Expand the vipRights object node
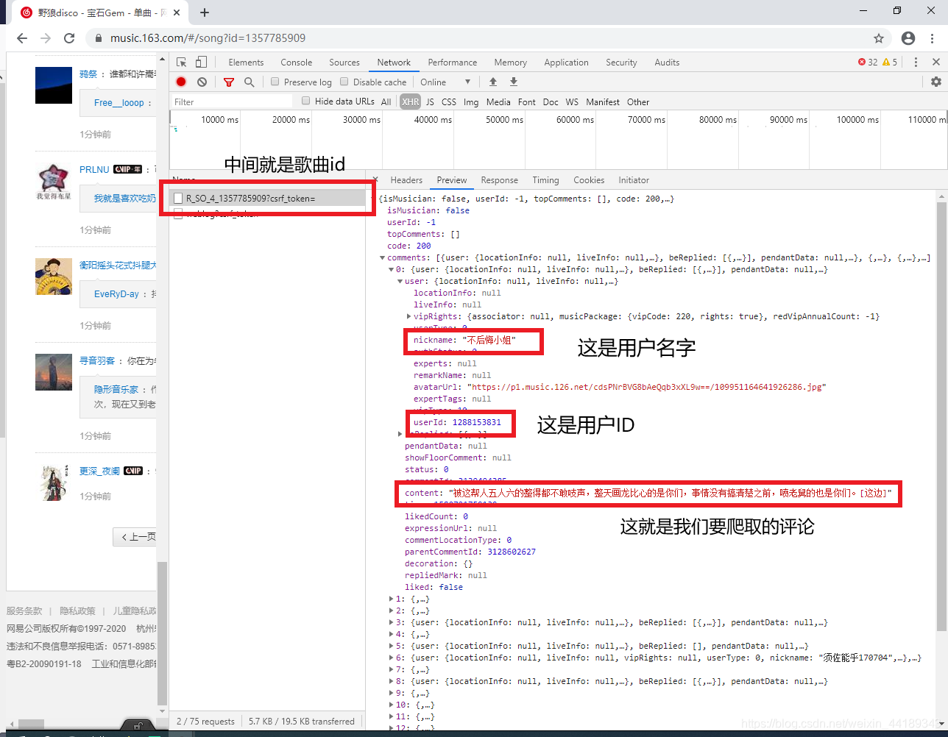 (408, 316)
